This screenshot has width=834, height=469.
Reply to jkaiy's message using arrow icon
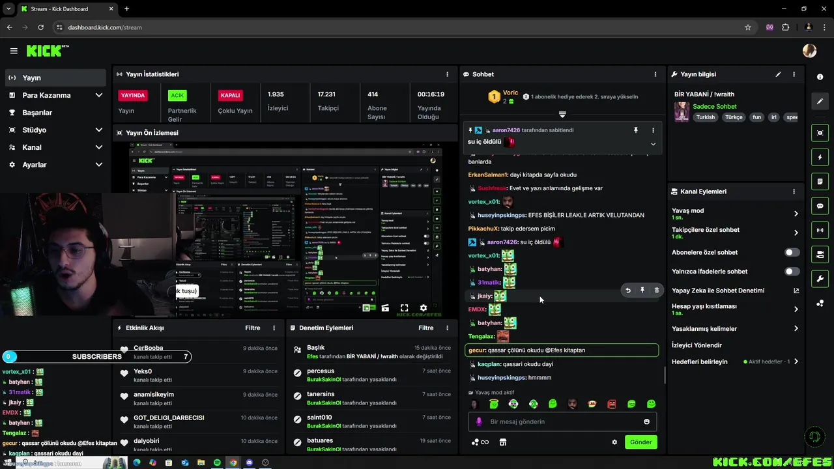coord(628,291)
